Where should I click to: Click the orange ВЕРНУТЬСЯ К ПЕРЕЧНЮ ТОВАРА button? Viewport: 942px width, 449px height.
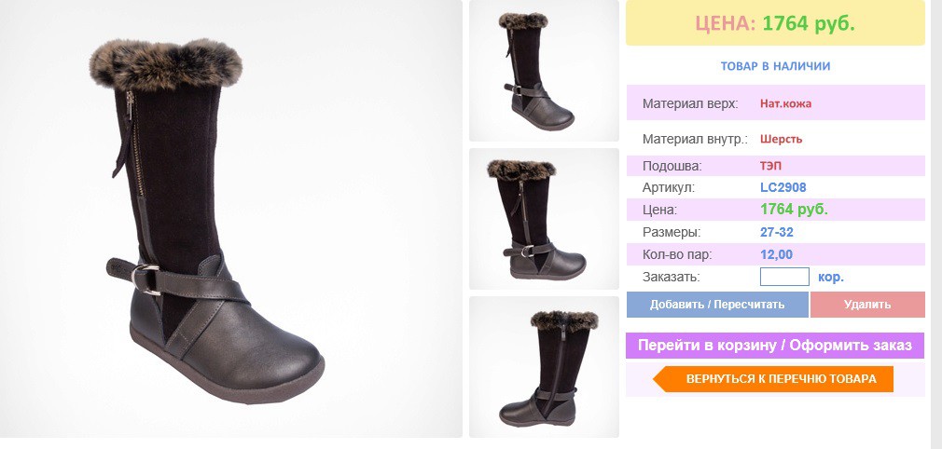(774, 379)
